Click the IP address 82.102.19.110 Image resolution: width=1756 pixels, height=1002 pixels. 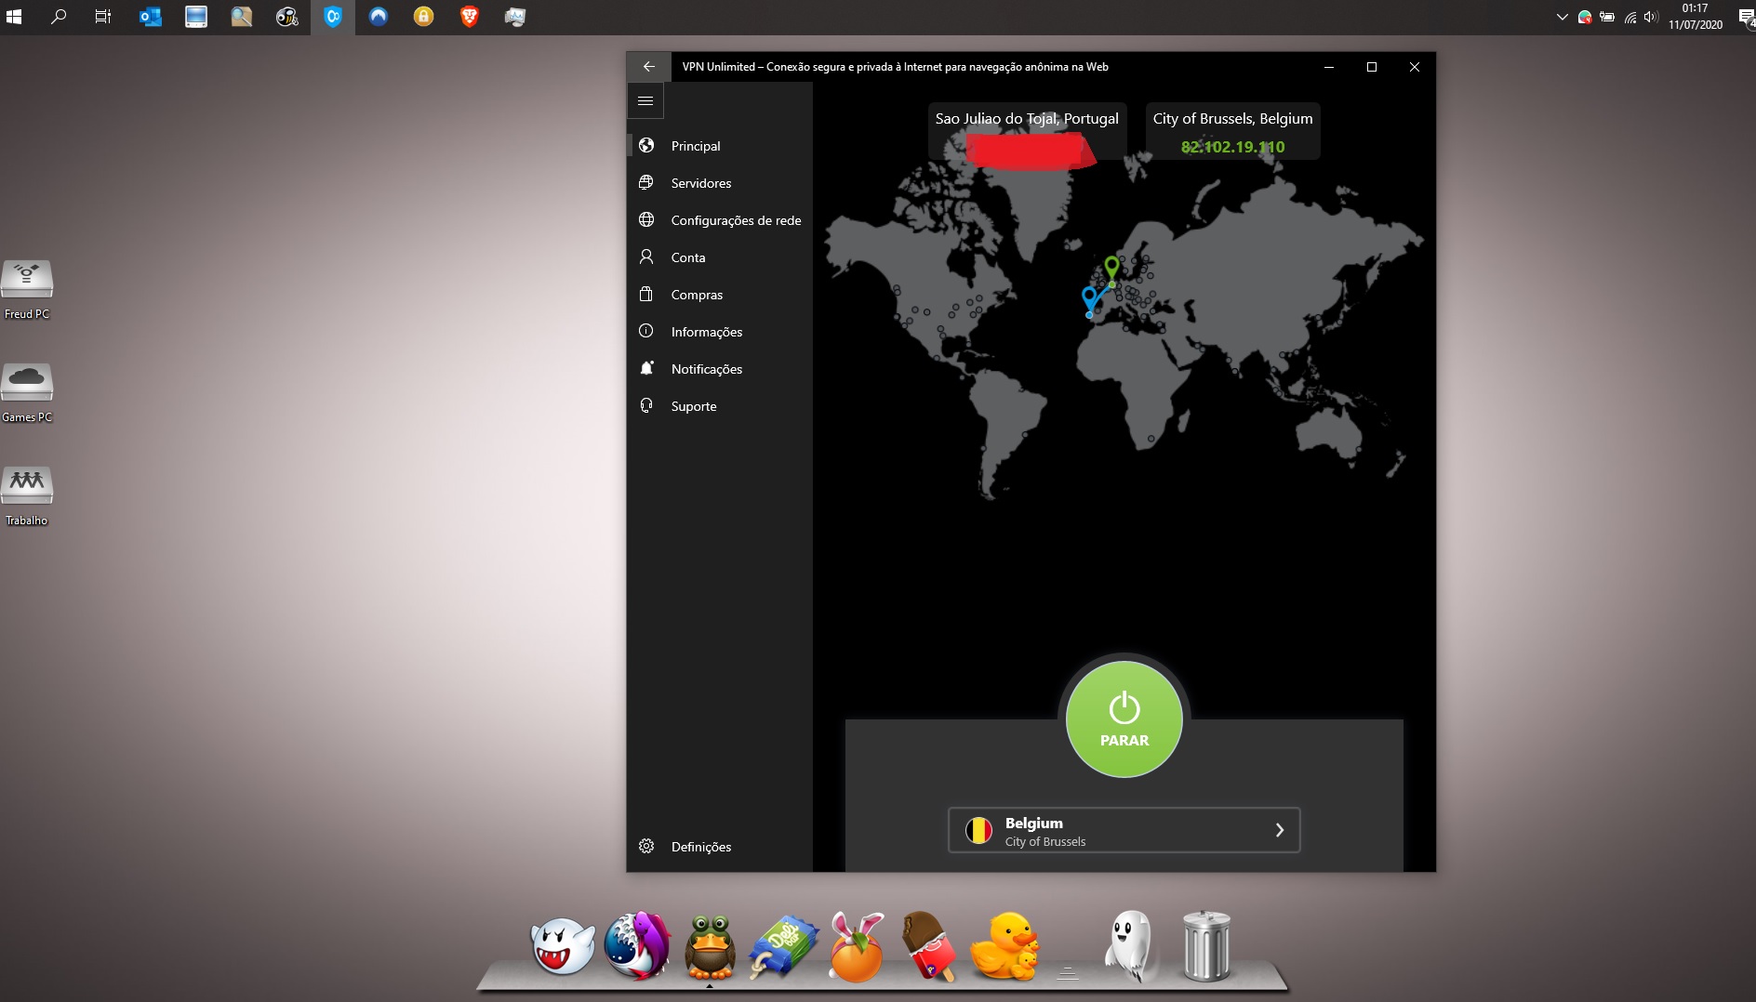pyautogui.click(x=1232, y=147)
